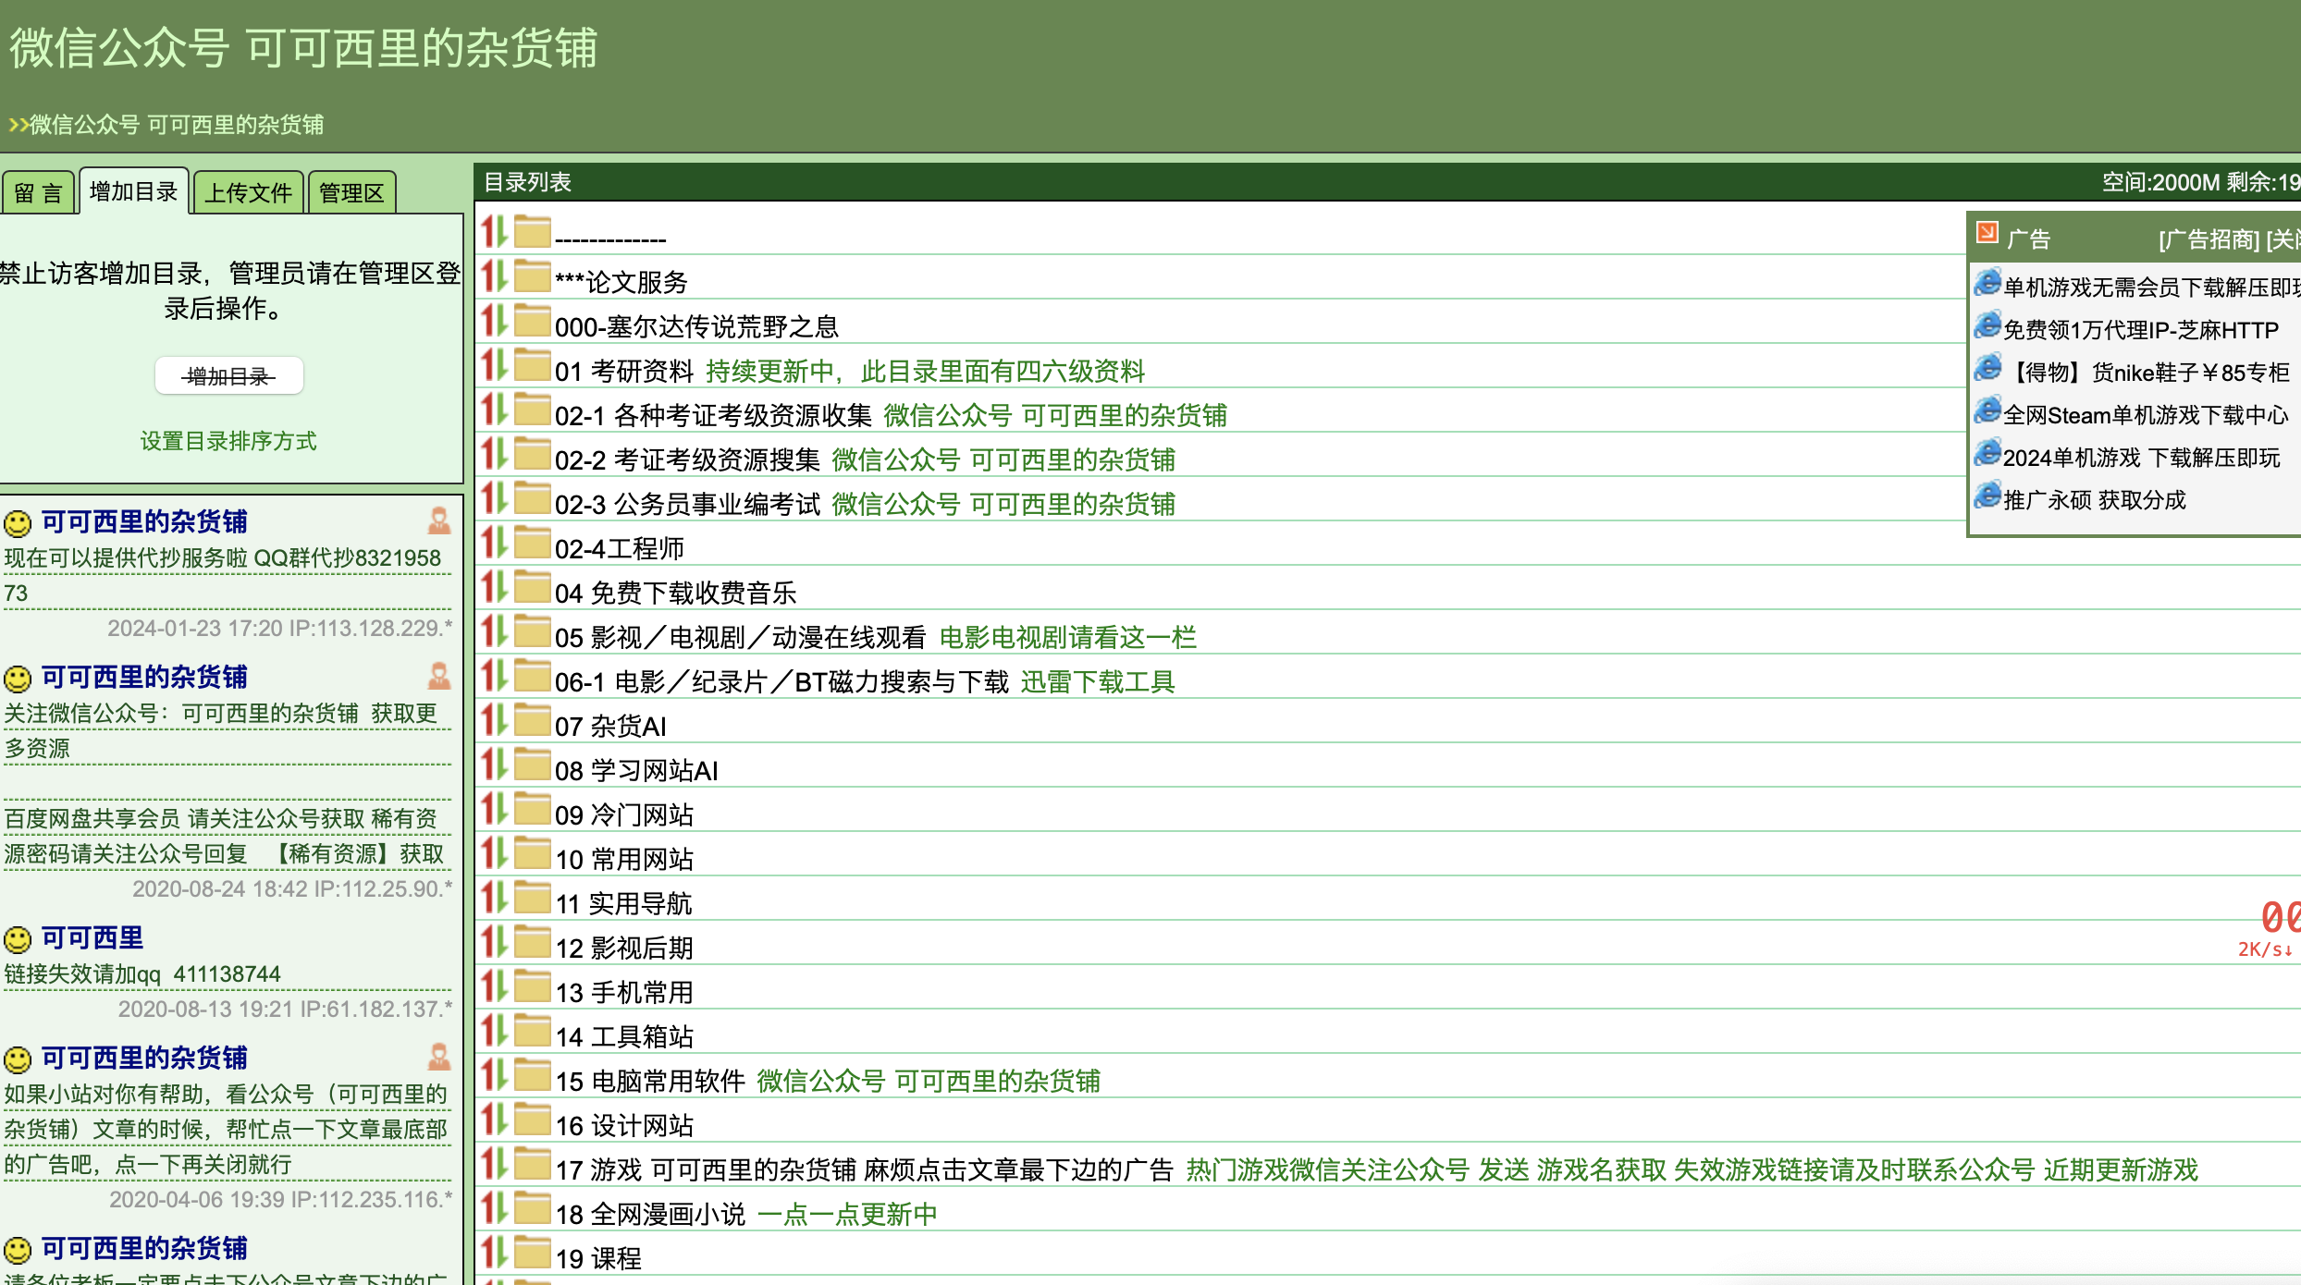Image resolution: width=2301 pixels, height=1285 pixels.
Task: Click breadcrumb link 微信公众号 可可西里的杂货铺
Action: pyautogui.click(x=177, y=125)
